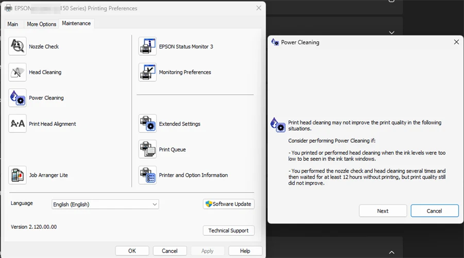
Task: Click Next in Power Cleaning dialog
Action: [383, 211]
